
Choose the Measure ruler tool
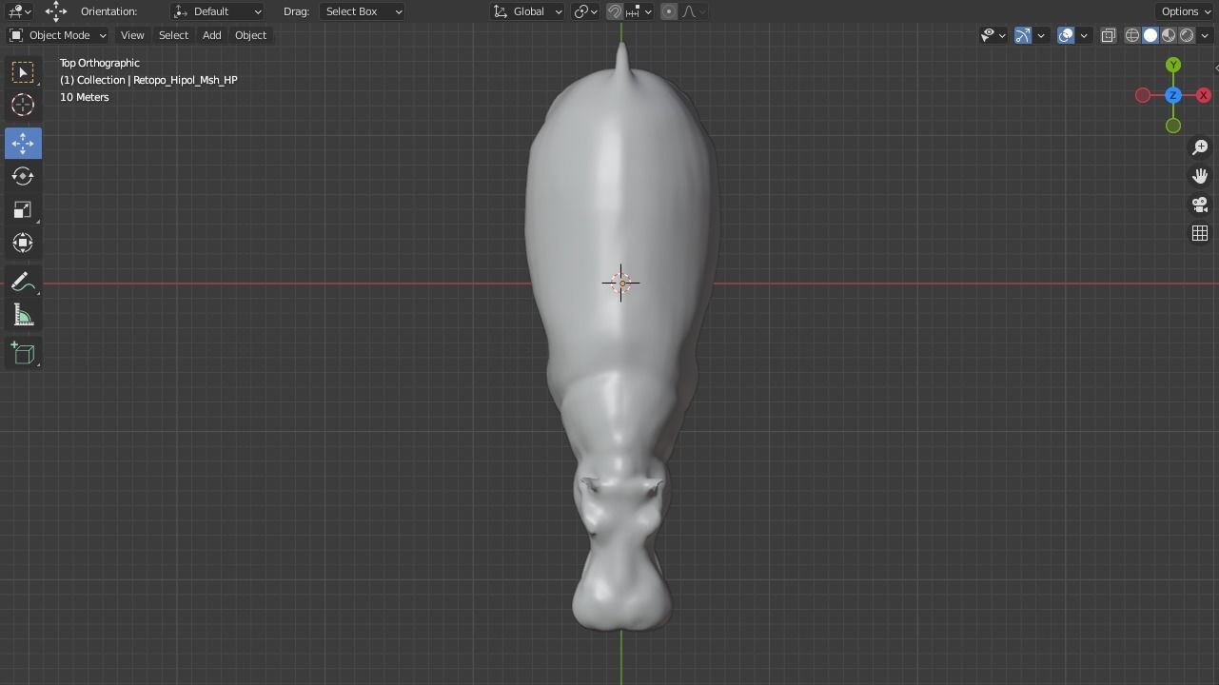[23, 315]
